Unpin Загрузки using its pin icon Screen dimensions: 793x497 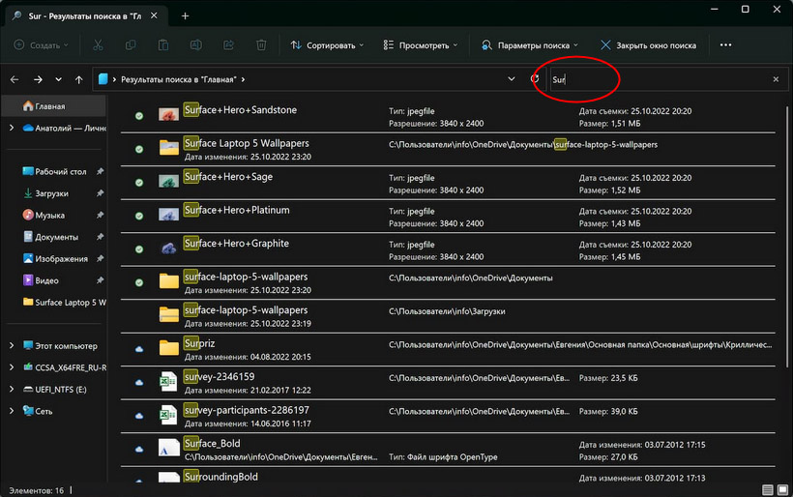click(101, 193)
